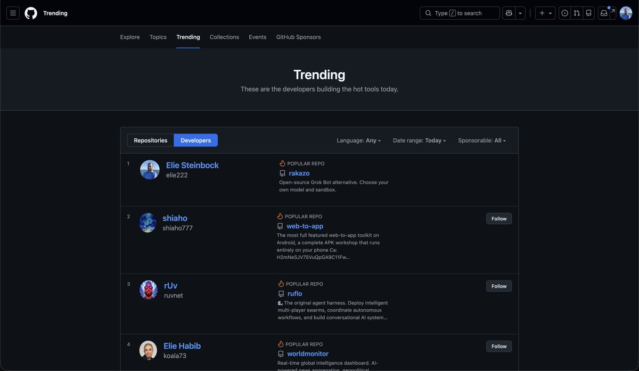Focus the Type / to search field
639x371 pixels.
[460, 13]
